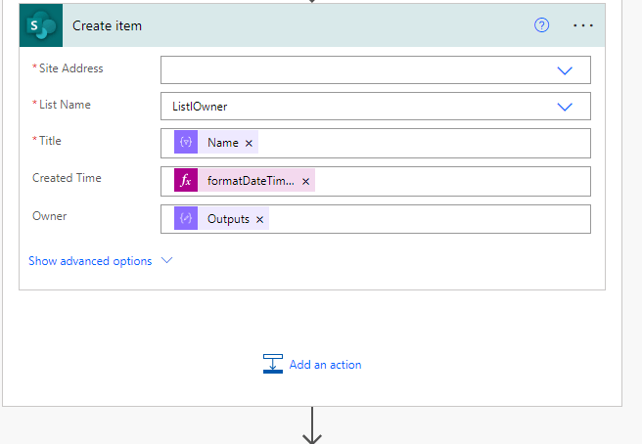The image size is (642, 444).
Task: Click inside the Owner input field
Action: (x=376, y=219)
